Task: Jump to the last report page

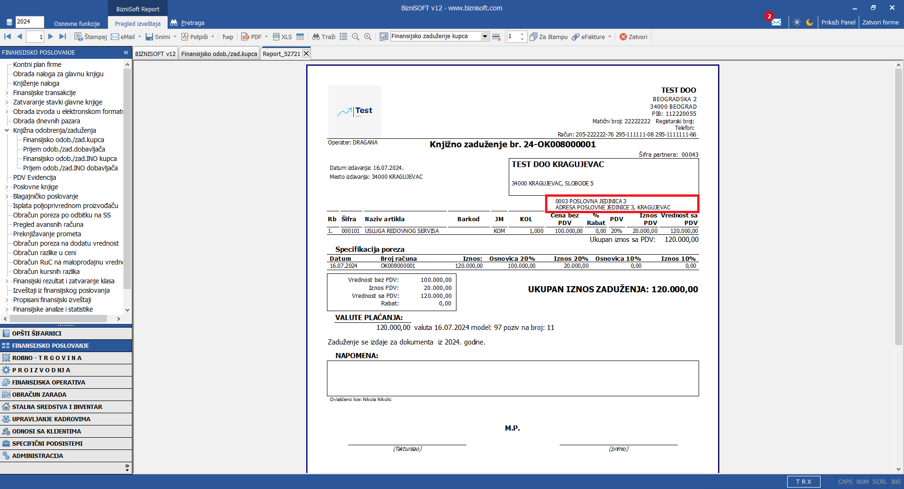Action: click(63, 37)
